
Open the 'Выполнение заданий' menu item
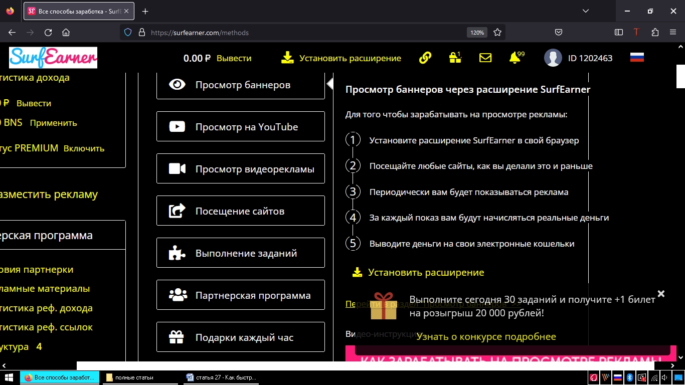(241, 253)
